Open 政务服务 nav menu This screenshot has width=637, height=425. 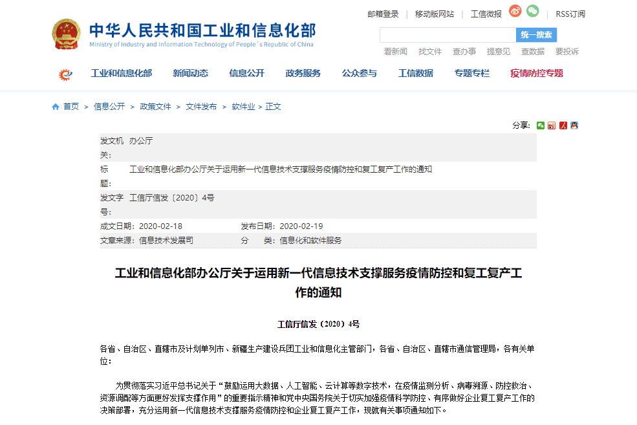click(303, 74)
